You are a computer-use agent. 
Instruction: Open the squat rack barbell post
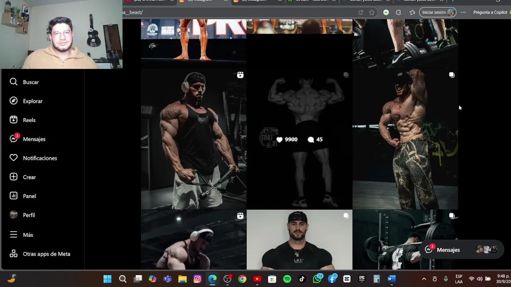[405, 240]
